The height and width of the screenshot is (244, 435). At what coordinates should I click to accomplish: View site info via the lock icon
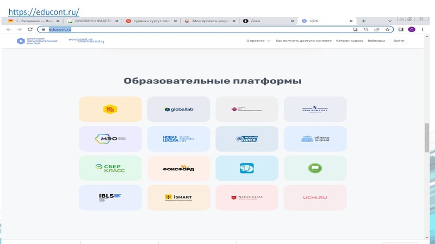point(43,29)
